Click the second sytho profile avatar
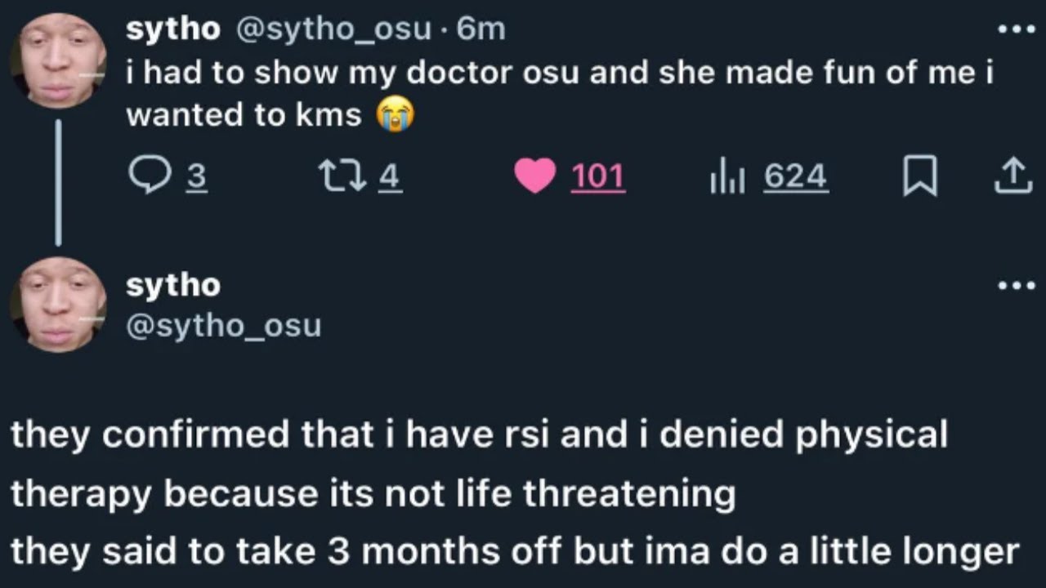 pyautogui.click(x=59, y=304)
